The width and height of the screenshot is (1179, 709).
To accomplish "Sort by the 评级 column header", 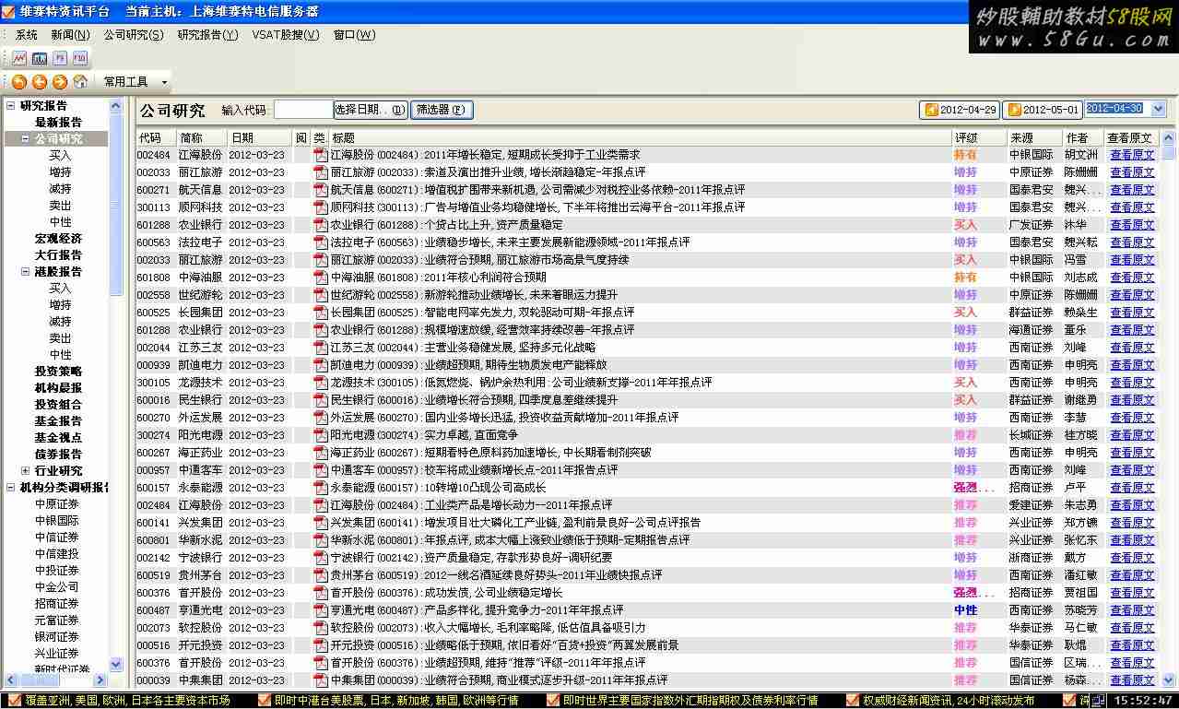I will tap(977, 137).
